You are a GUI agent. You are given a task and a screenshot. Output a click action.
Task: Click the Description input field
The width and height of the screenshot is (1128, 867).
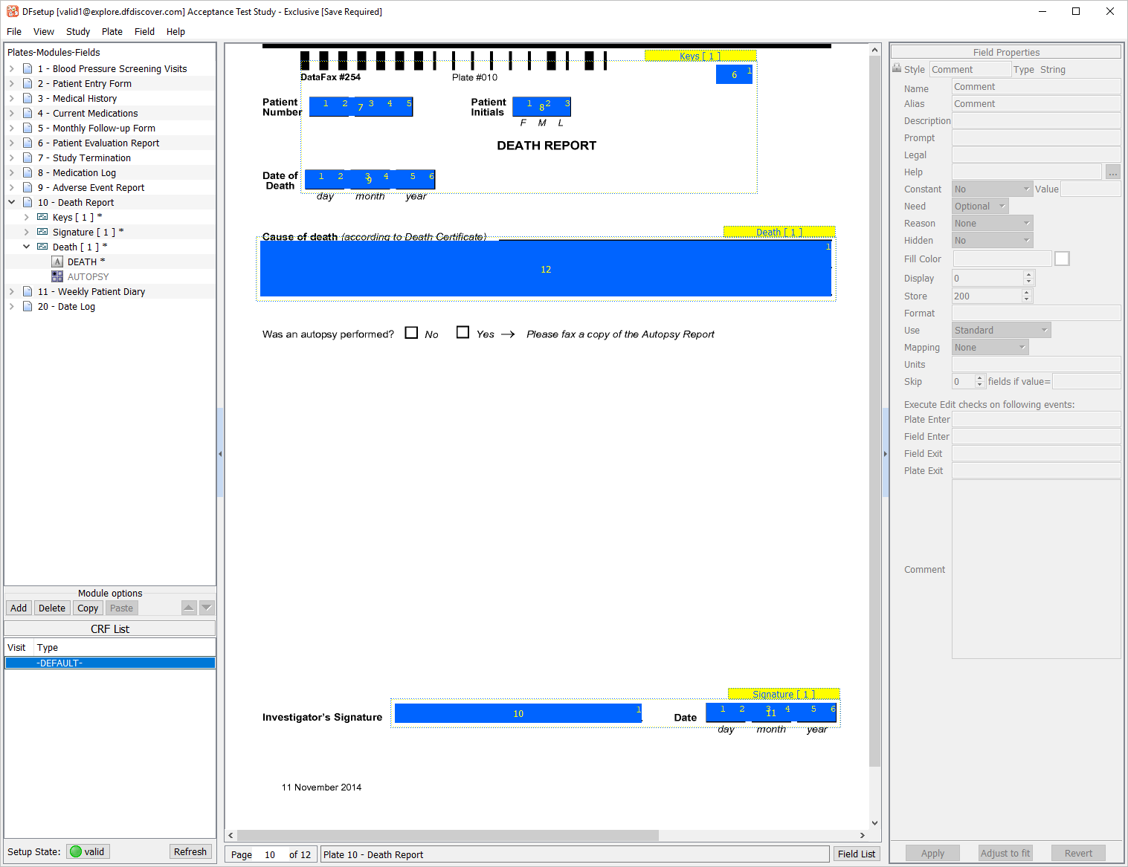[x=1036, y=121]
